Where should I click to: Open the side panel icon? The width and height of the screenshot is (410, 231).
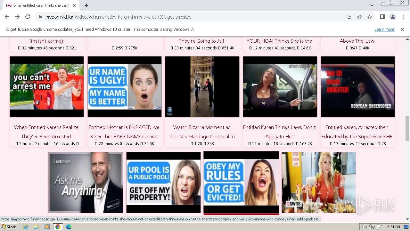(382, 17)
